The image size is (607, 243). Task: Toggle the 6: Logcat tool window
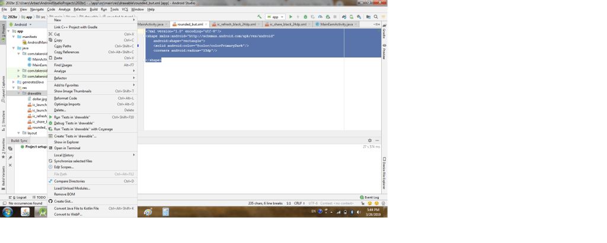(17, 197)
